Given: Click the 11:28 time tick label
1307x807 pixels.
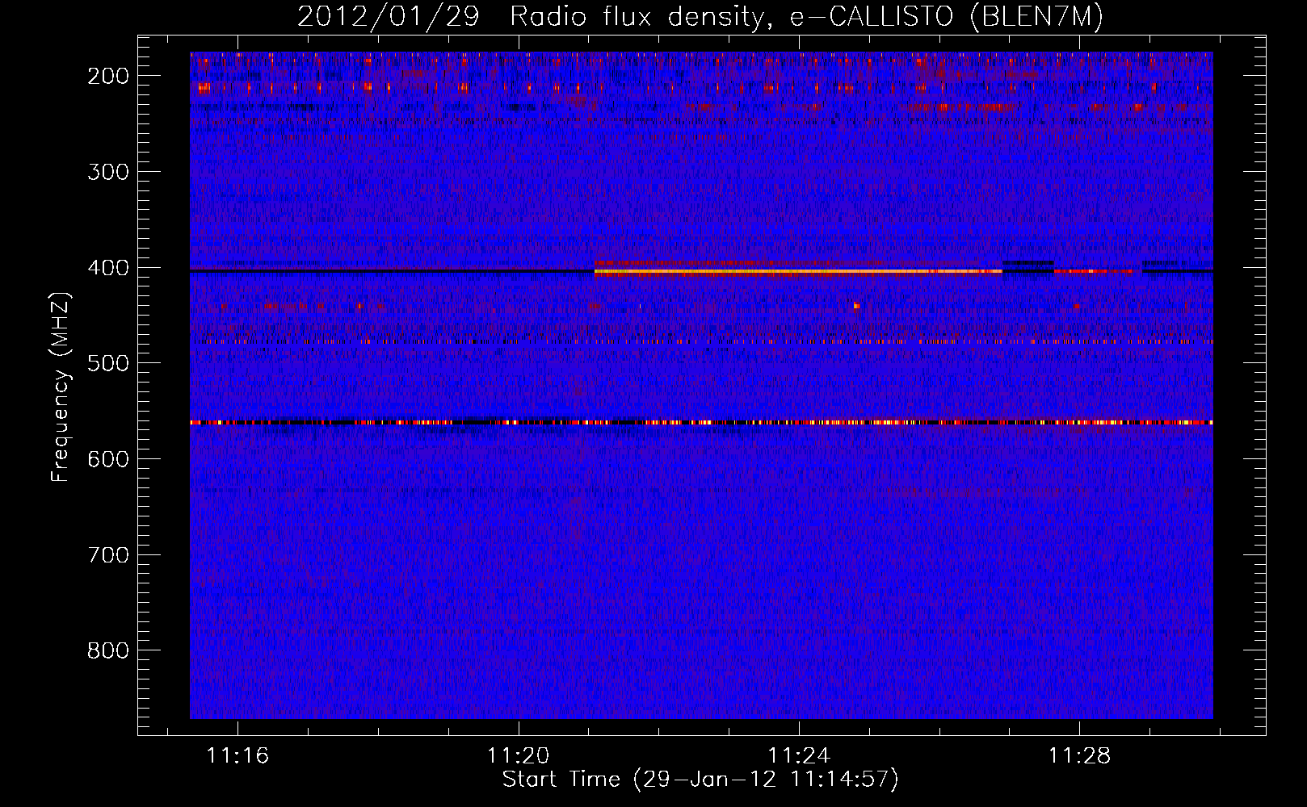Looking at the screenshot, I should pyautogui.click(x=1080, y=756).
